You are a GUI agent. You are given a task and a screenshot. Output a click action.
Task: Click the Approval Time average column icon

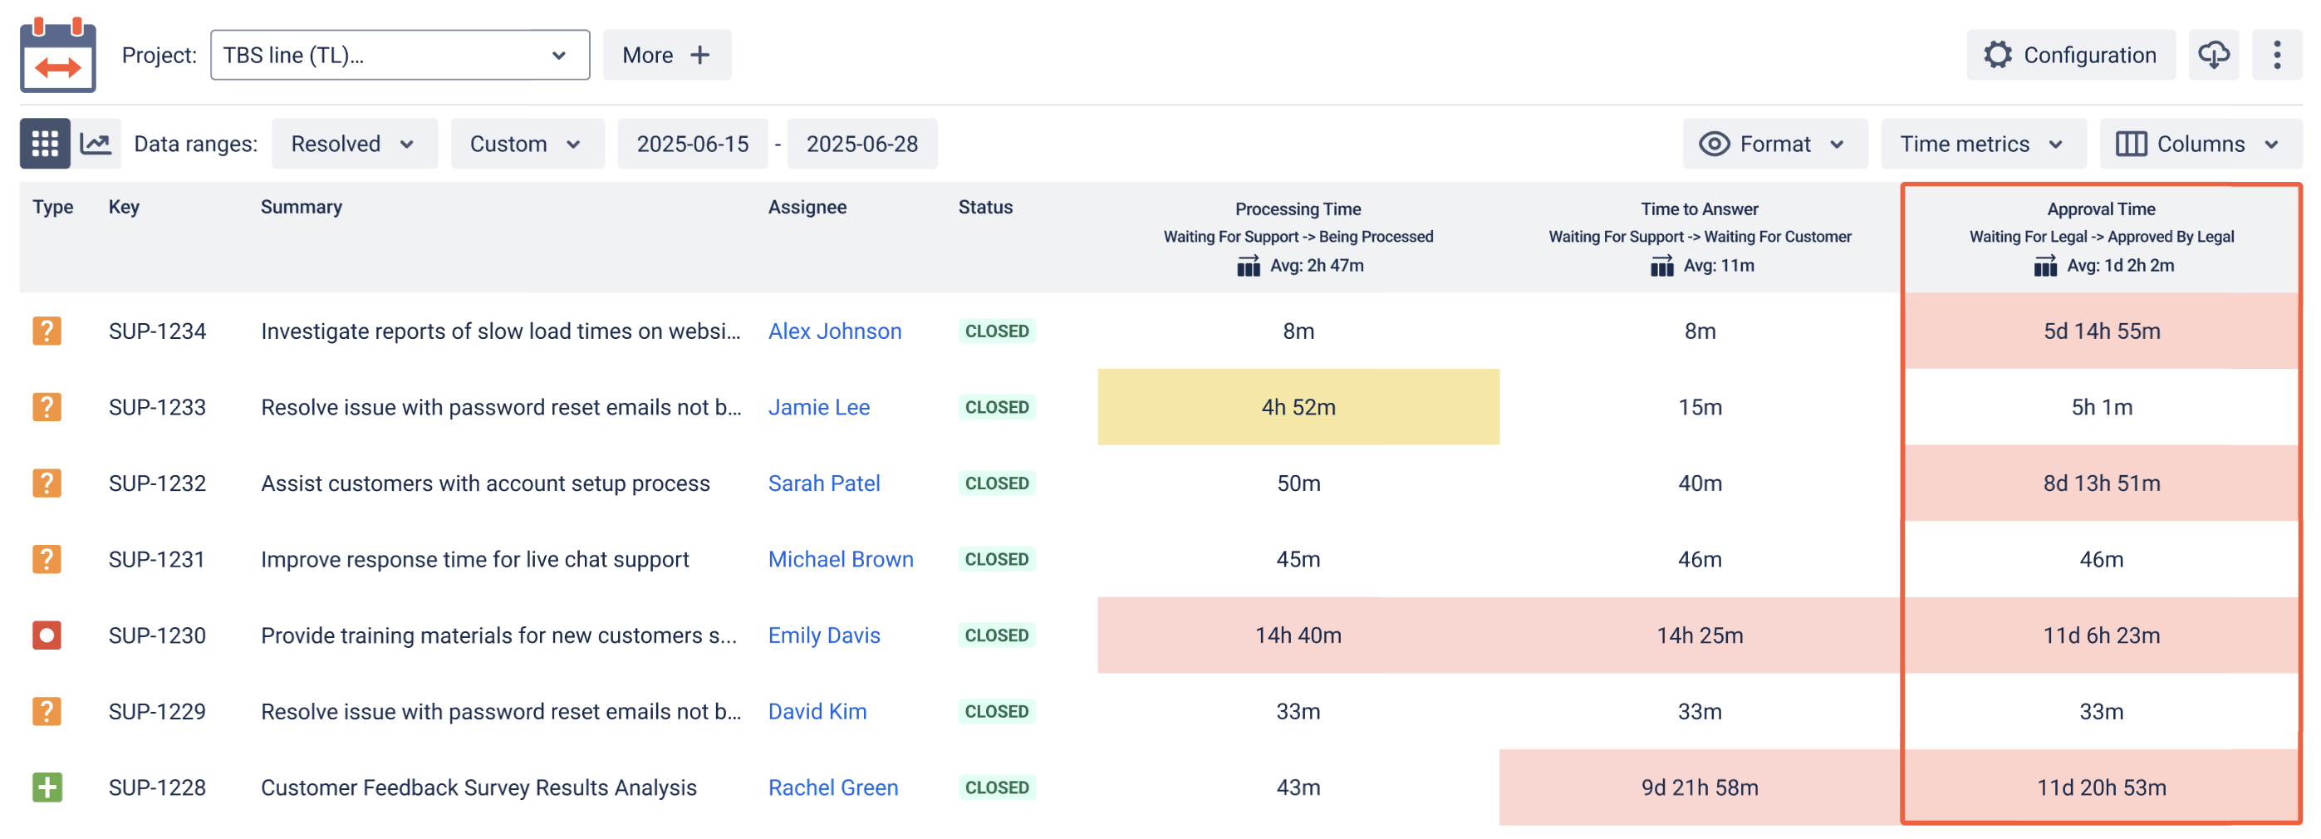point(2044,266)
